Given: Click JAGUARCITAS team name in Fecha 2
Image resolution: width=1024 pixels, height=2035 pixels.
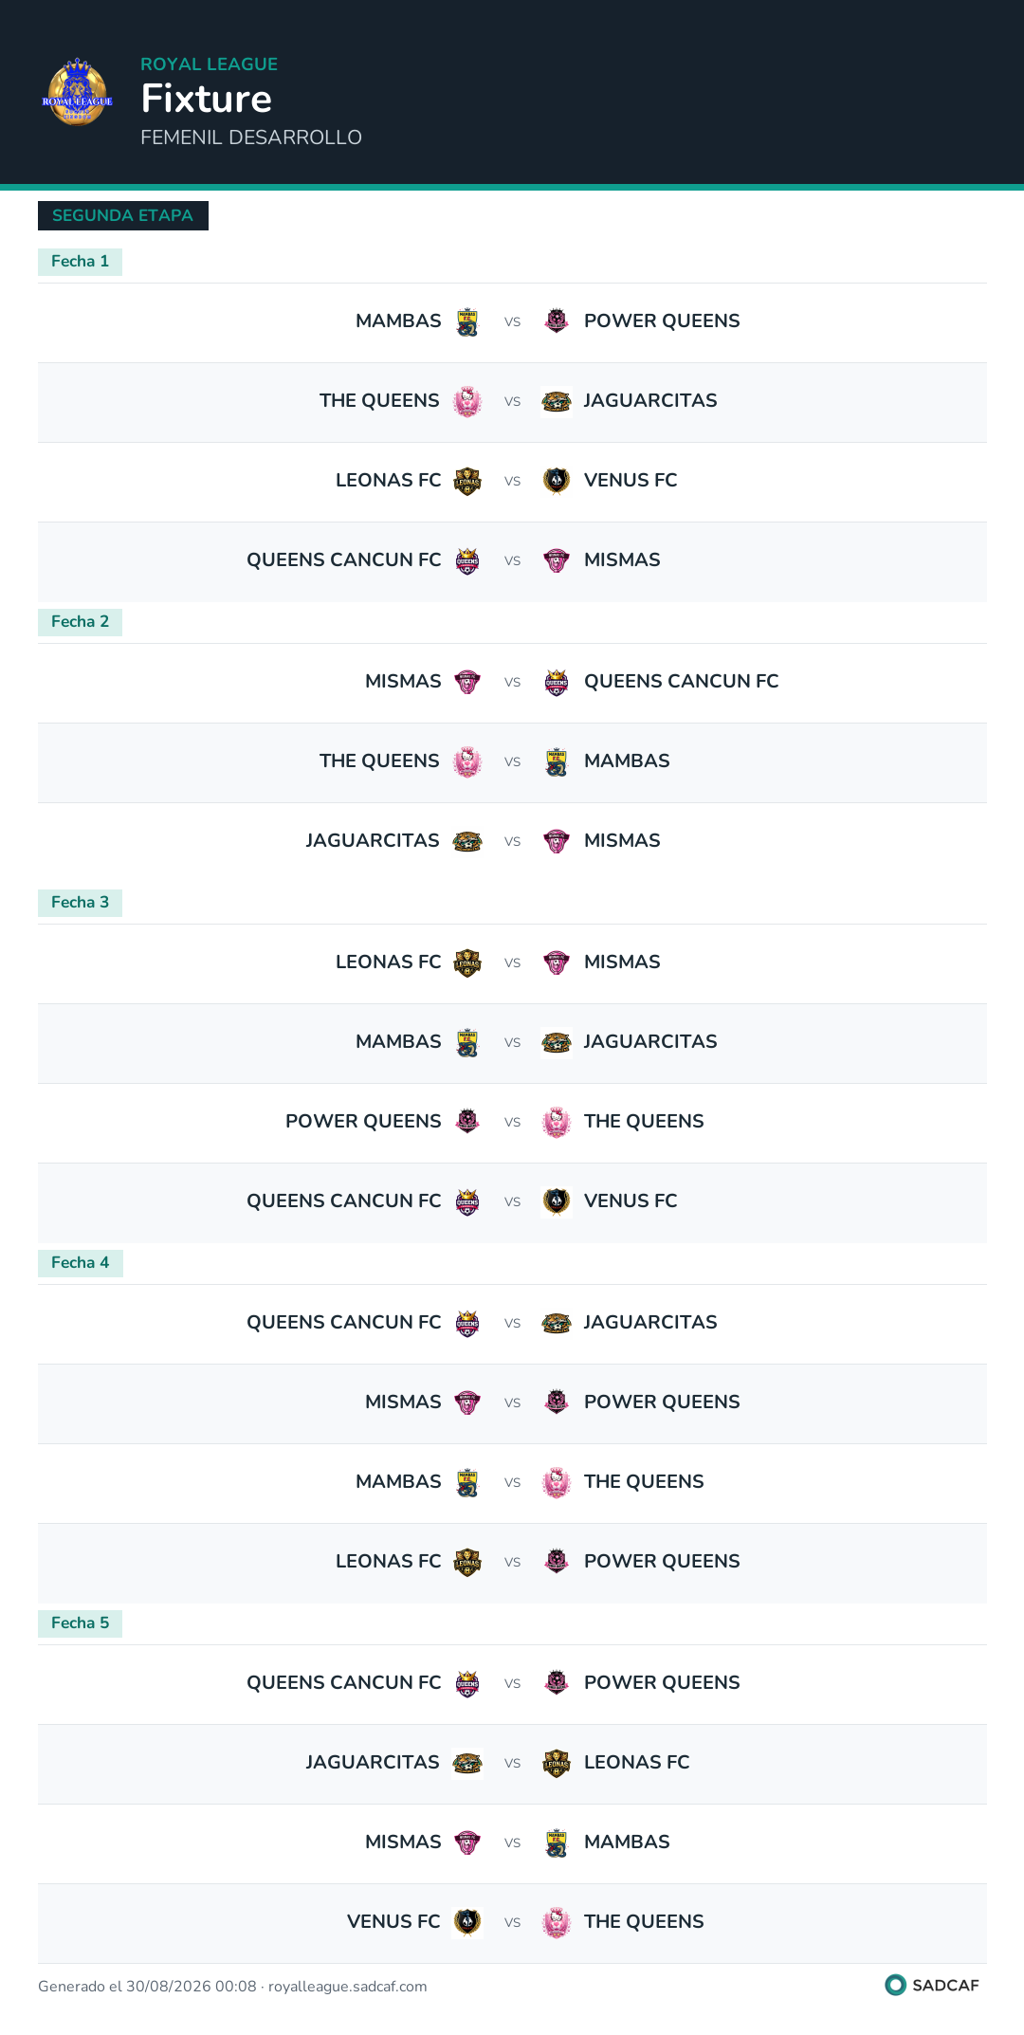Looking at the screenshot, I should (373, 840).
